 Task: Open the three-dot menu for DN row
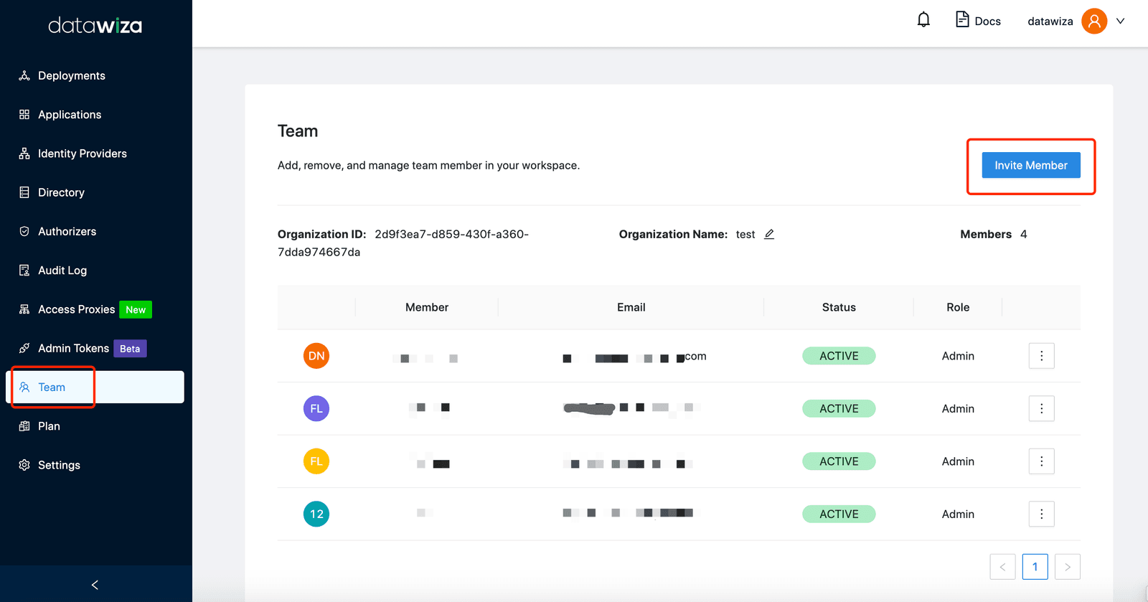tap(1042, 356)
